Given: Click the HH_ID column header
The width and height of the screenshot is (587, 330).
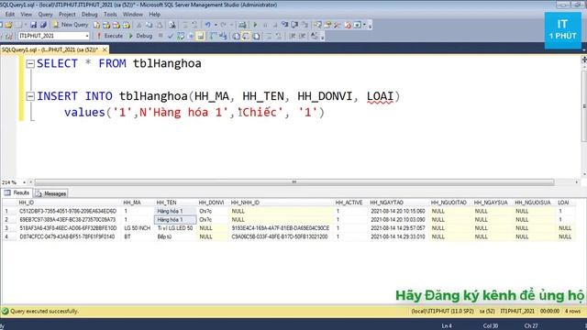Looking at the screenshot, I should 69,203.
